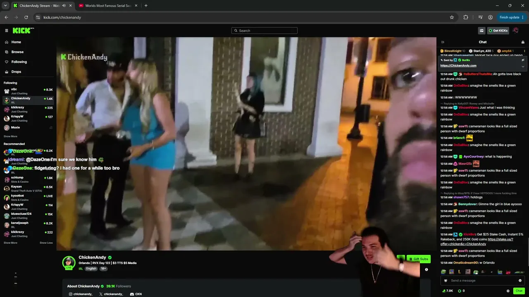Open the chickenandy_ X profile link
529x297 pixels.
(111, 294)
